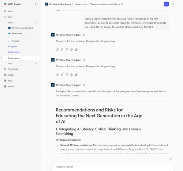Copy the second agent response
The height and width of the screenshot is (171, 183).
tap(57, 75)
